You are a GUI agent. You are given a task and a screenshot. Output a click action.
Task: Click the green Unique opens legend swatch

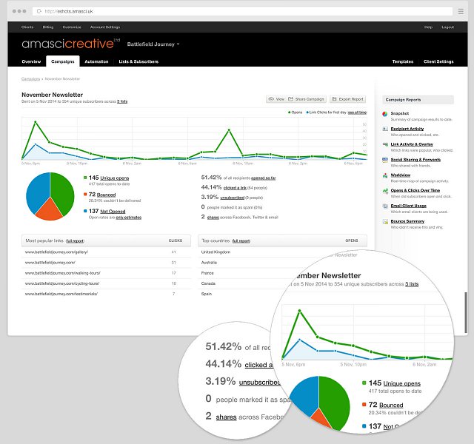(85, 178)
